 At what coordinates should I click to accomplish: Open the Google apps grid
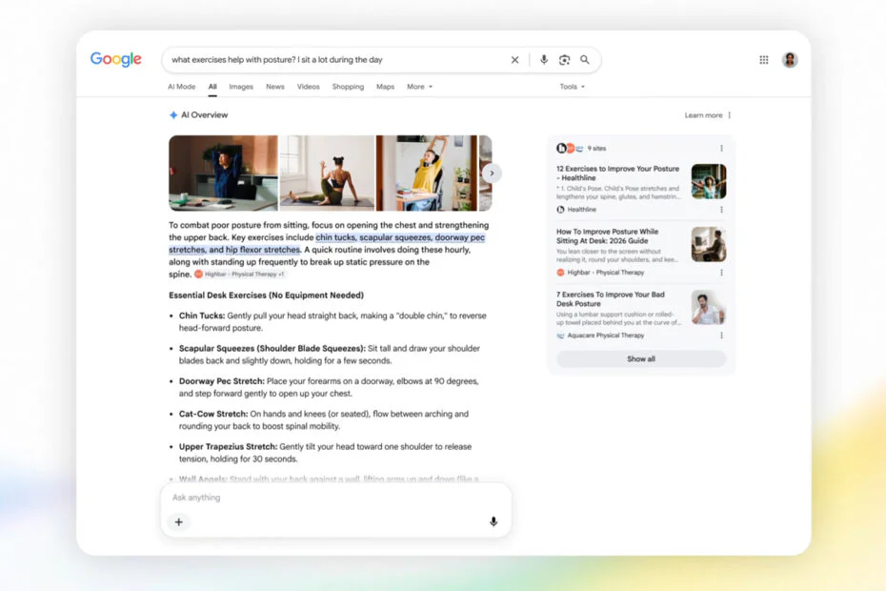[764, 60]
